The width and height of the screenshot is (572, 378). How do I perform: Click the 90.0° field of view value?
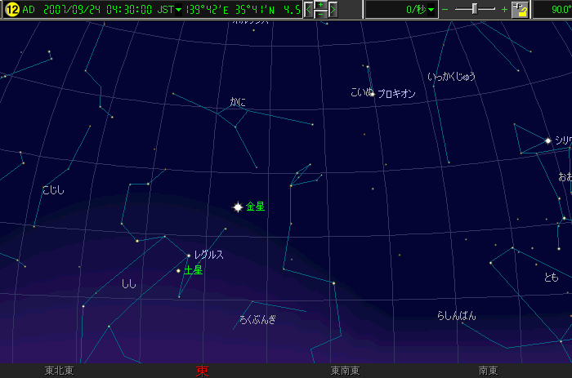point(553,10)
